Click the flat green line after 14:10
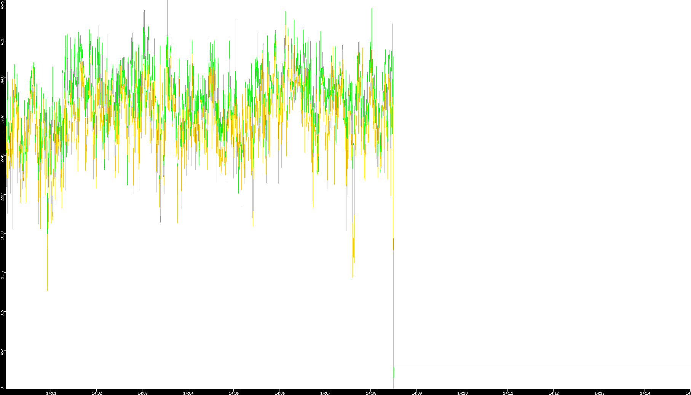 [533, 367]
